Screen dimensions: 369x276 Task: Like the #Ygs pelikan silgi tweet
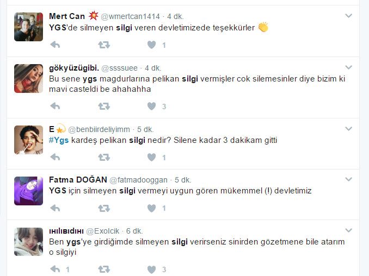[151, 157]
